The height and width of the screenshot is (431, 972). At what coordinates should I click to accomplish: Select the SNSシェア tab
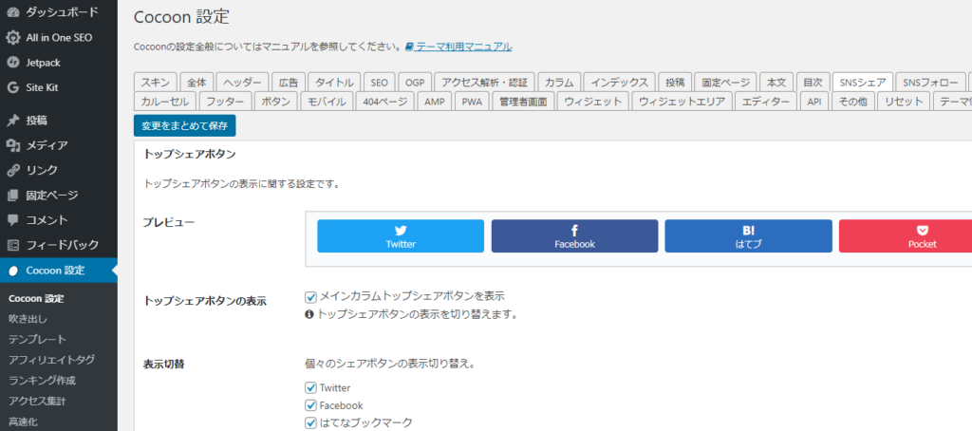coord(862,82)
